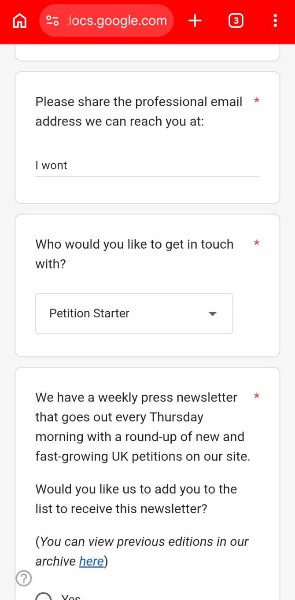Click the "Who would you like to get in touch with?" label
The width and height of the screenshot is (295, 600).
tap(134, 254)
